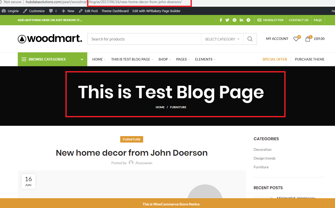Open the FAQs link

pos(318,20)
